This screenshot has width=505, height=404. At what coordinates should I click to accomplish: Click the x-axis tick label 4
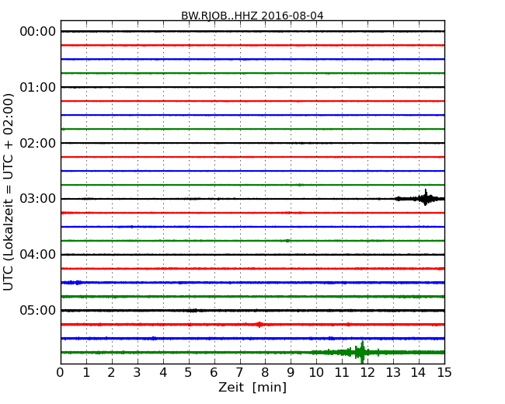coord(163,373)
